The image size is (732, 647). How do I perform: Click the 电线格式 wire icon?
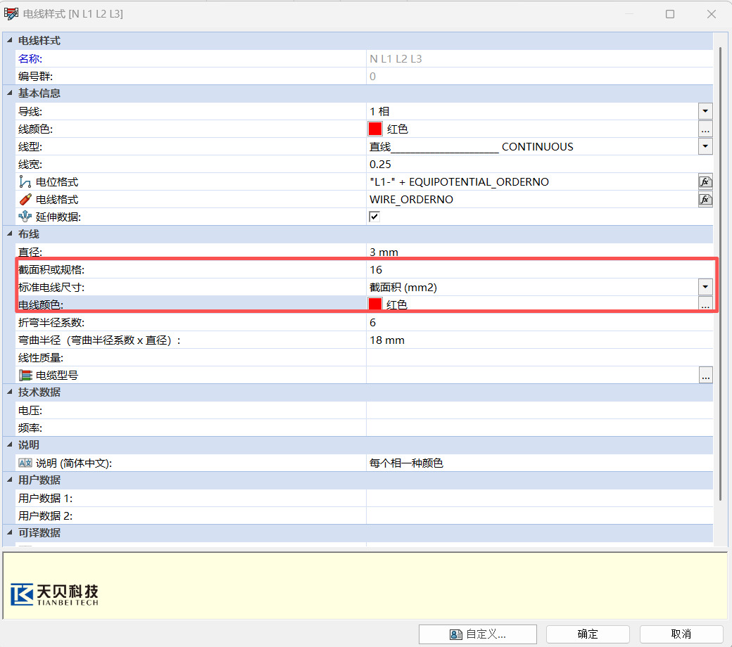click(25, 199)
